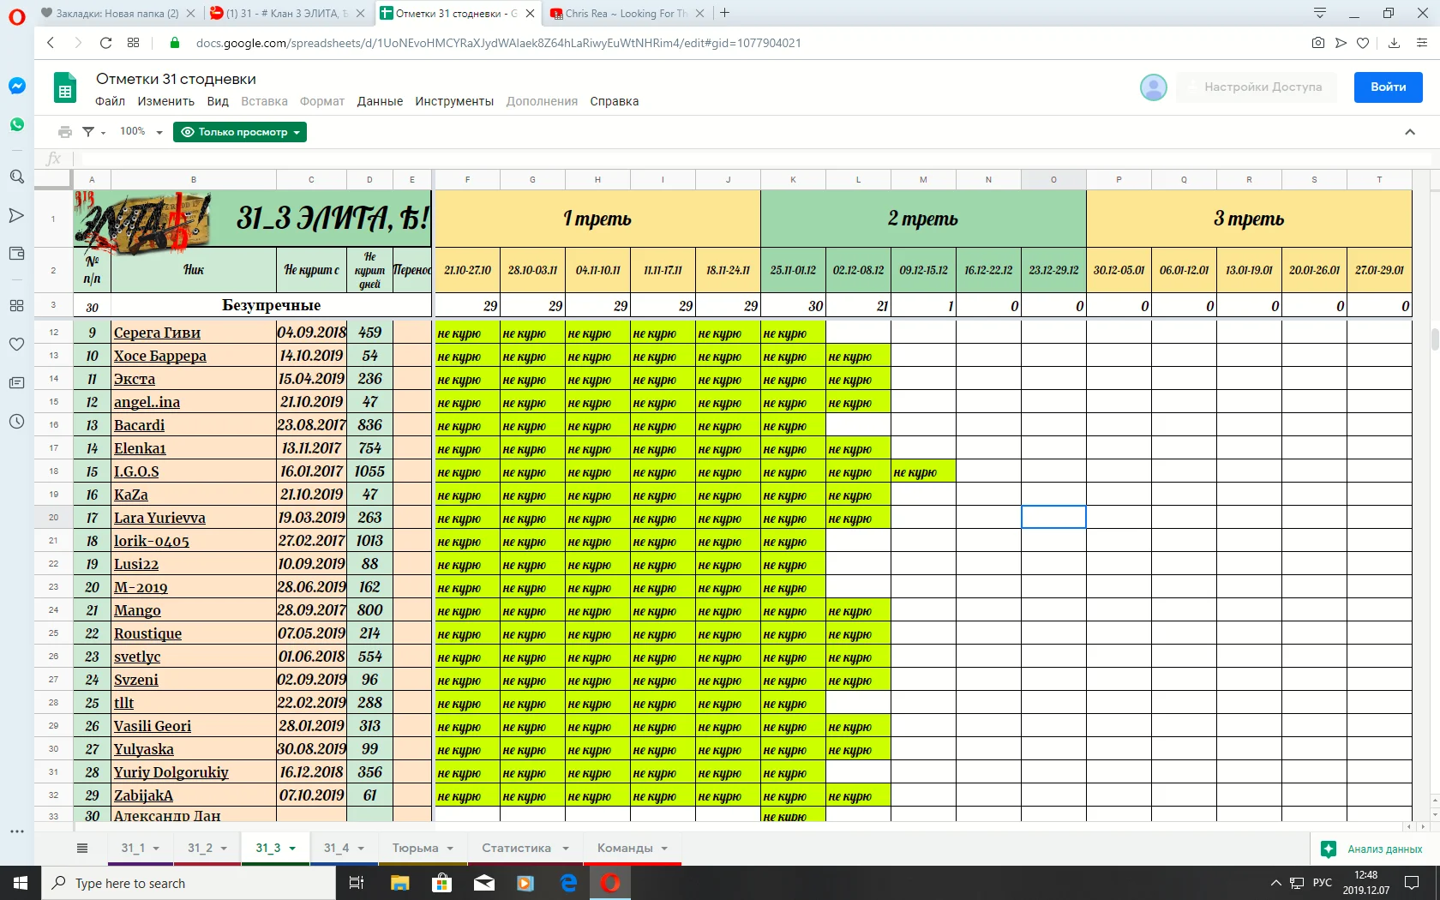Toggle the bookmark heart in the address bar
This screenshot has height=900, width=1440.
[x=1363, y=43]
